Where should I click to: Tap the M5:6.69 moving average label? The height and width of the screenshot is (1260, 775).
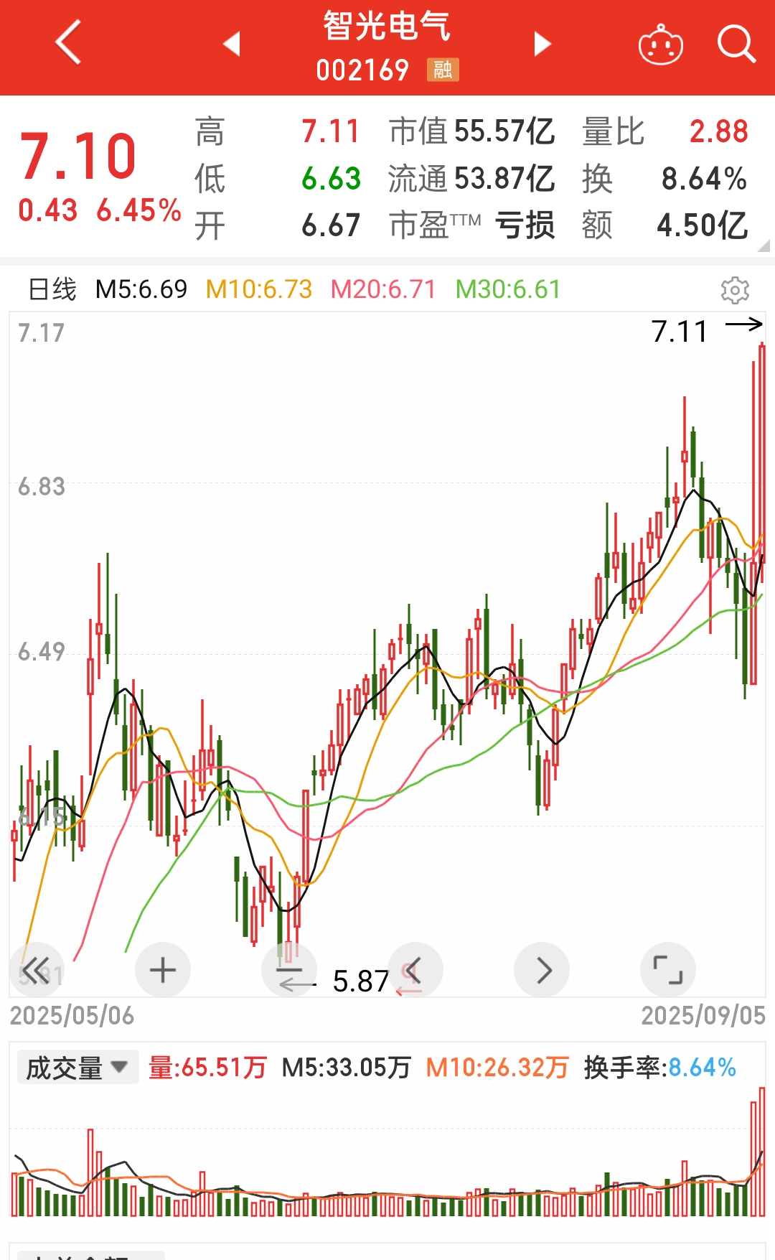point(141,289)
